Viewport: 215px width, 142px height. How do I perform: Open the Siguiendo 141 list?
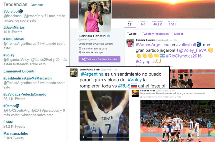pyautogui.click(x=143, y=23)
